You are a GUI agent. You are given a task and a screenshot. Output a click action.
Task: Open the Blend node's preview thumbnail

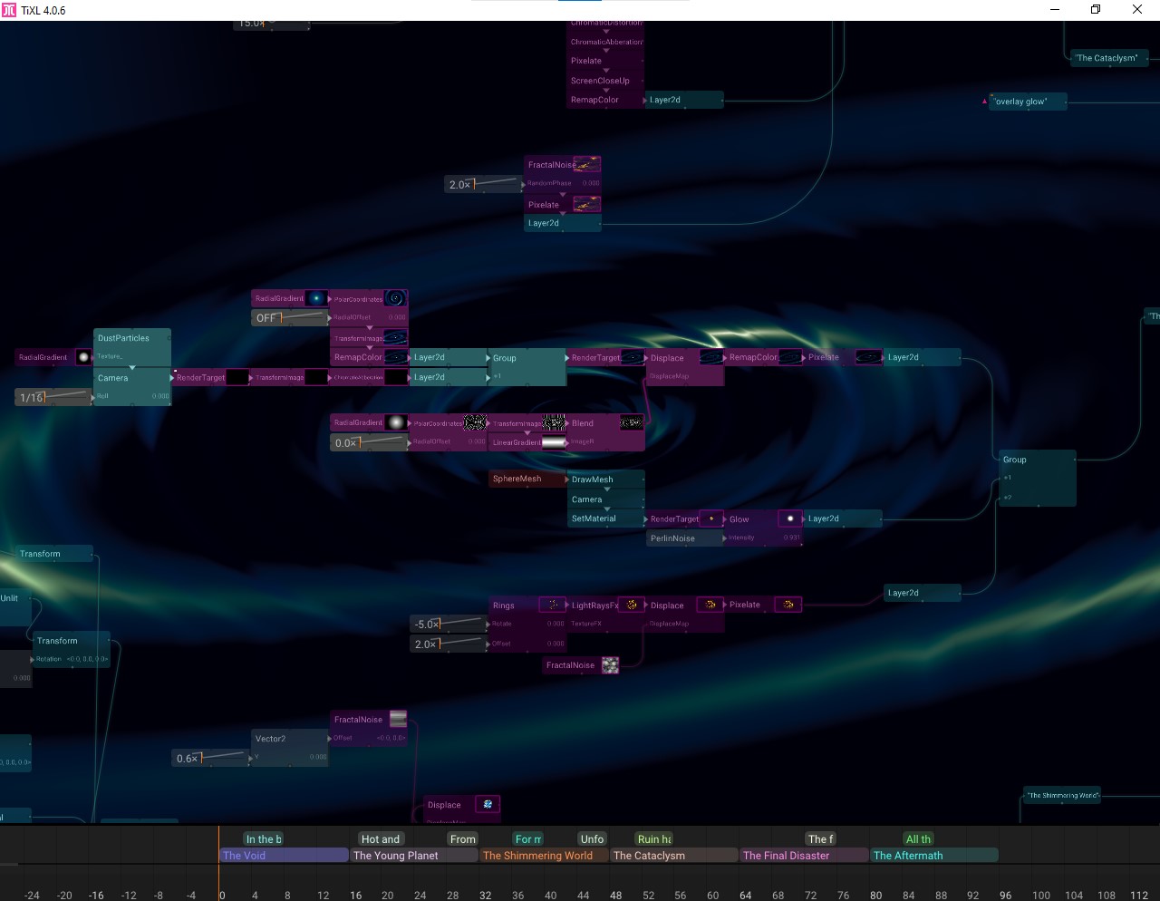click(x=631, y=423)
